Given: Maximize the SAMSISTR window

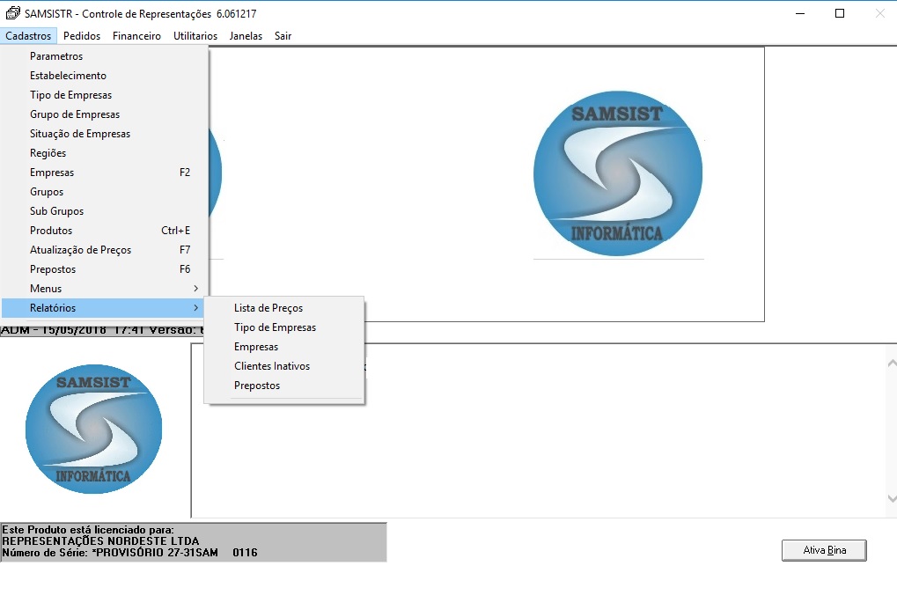Looking at the screenshot, I should pos(840,13).
